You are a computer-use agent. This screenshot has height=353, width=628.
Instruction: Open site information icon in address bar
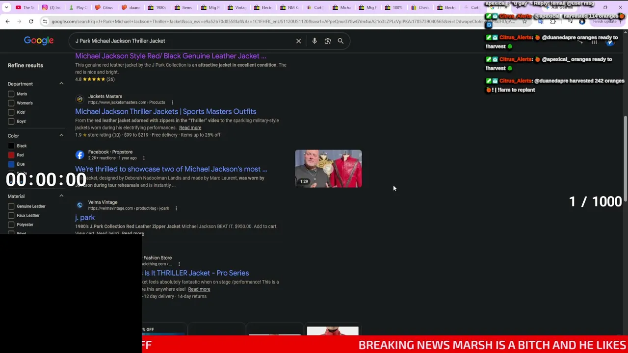click(x=45, y=22)
